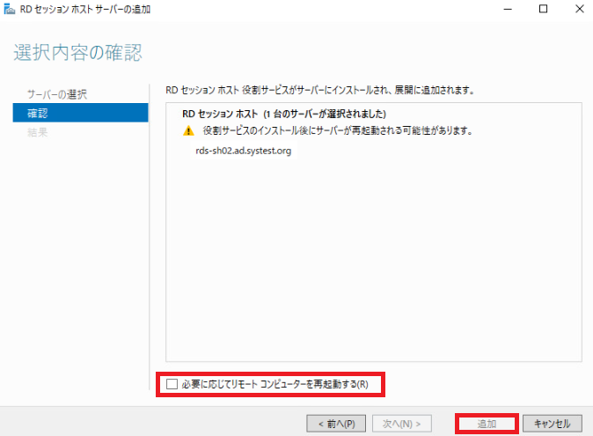Select the 確認 step in sidebar
Image resolution: width=593 pixels, height=436 pixels.
(x=81, y=113)
